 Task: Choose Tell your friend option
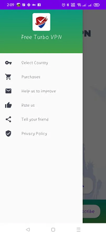point(41,119)
